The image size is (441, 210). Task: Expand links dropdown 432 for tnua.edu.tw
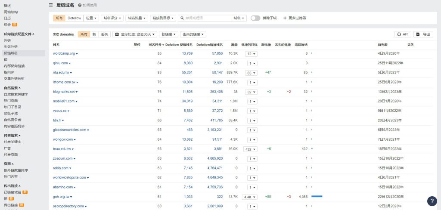[x=250, y=149]
